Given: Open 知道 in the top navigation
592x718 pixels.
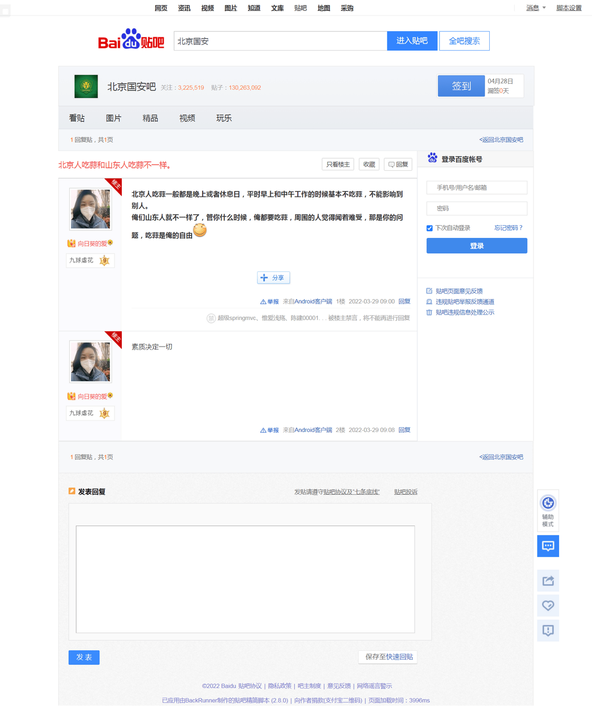Looking at the screenshot, I should click(x=254, y=8).
